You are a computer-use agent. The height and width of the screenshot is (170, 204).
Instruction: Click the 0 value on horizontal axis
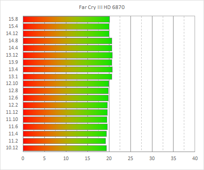coord(23,158)
